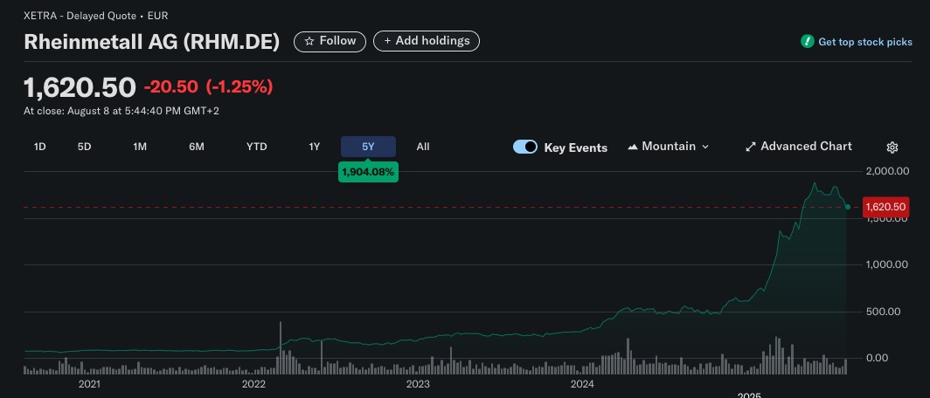Image resolution: width=930 pixels, height=398 pixels.
Task: Click the 2022 x-axis label
Action: 253,384
